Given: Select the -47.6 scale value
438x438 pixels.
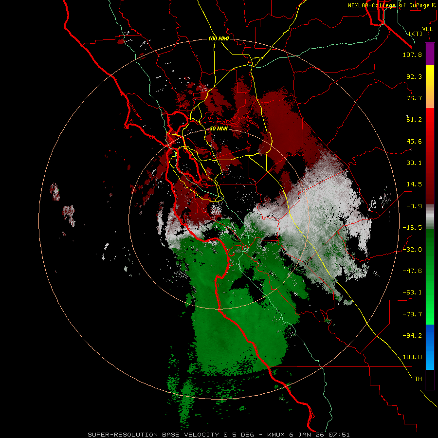Looking at the screenshot, I should tap(412, 271).
